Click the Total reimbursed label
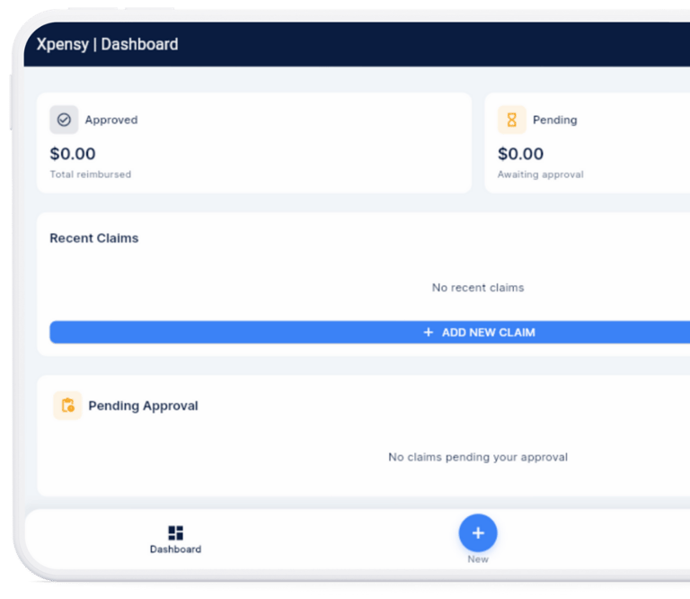 pos(90,174)
